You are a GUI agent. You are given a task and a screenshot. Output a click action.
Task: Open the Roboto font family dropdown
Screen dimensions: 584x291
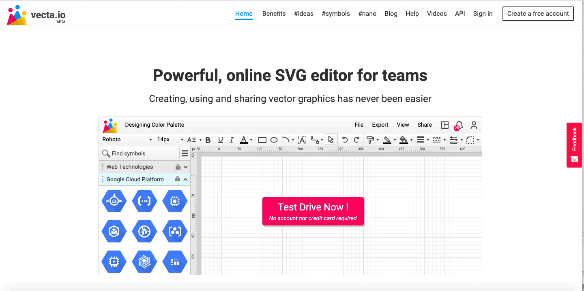[x=127, y=139]
